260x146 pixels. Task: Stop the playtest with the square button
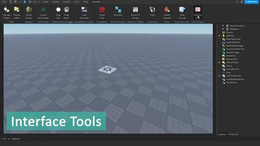click(30, 2)
